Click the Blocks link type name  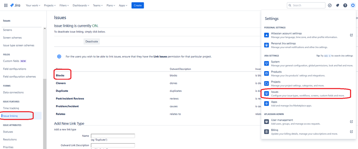tap(60, 75)
